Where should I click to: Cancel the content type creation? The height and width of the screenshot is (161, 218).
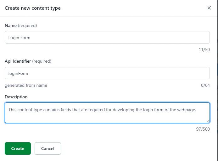click(48, 148)
